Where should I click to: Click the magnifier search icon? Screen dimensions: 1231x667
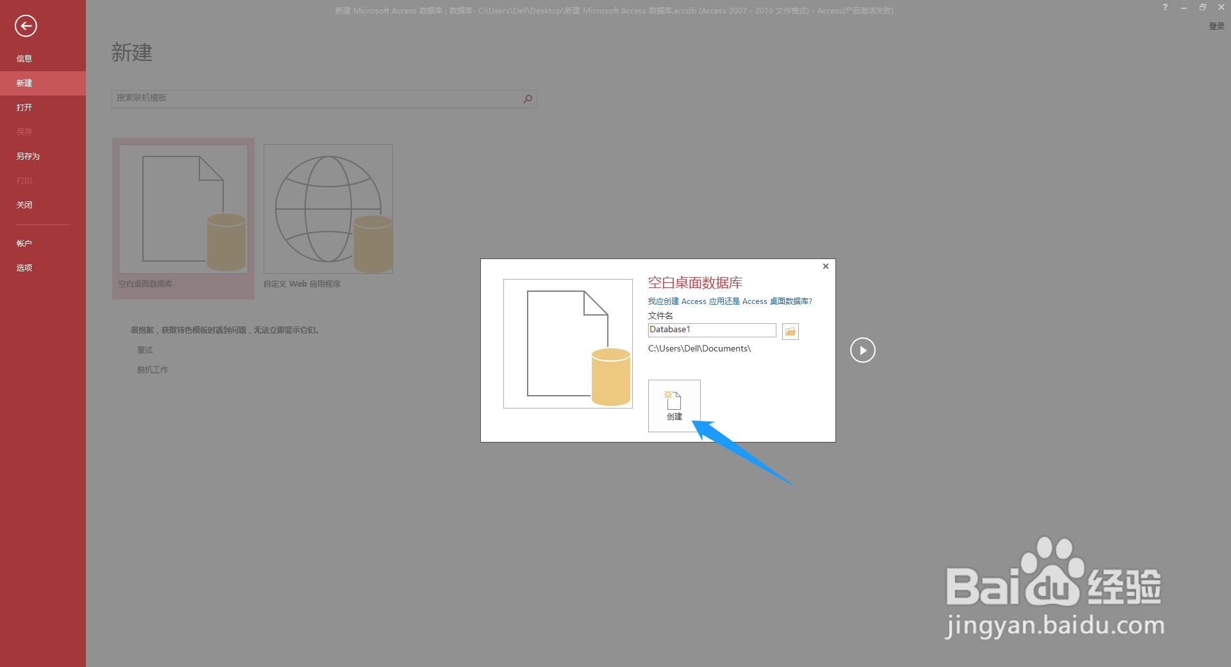pos(528,99)
